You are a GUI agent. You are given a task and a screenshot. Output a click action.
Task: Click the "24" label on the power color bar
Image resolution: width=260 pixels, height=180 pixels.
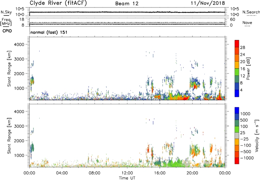click(242, 55)
